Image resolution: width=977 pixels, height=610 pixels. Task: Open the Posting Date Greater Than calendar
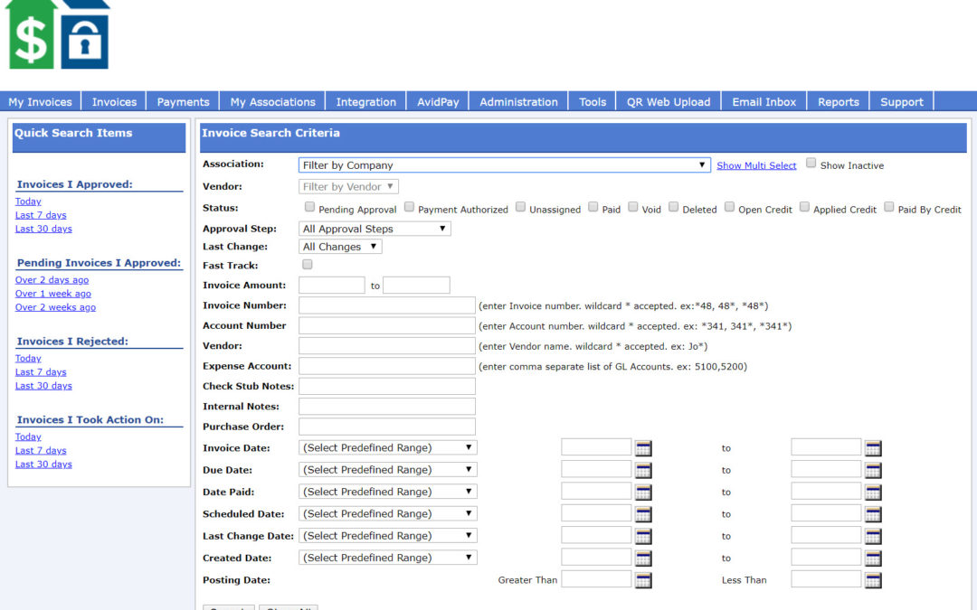pos(643,580)
